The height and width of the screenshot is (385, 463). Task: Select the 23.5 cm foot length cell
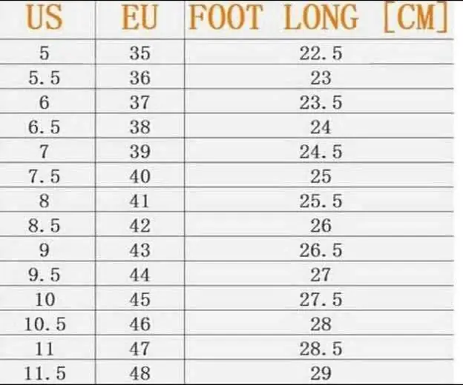[x=321, y=103]
